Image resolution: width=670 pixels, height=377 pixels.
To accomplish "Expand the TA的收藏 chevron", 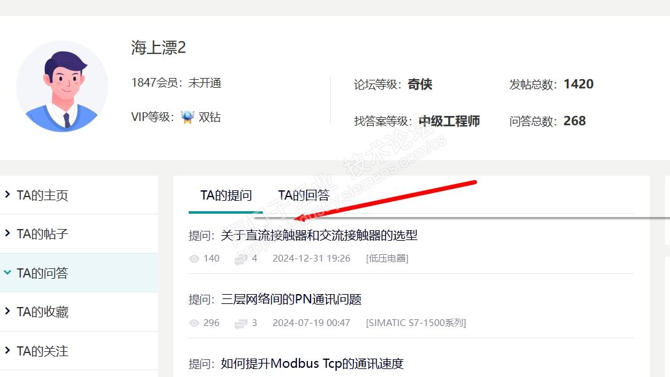I will coord(7,312).
